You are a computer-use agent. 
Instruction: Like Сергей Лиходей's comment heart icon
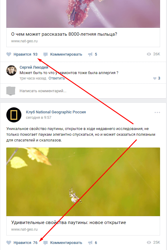[x=155, y=78]
